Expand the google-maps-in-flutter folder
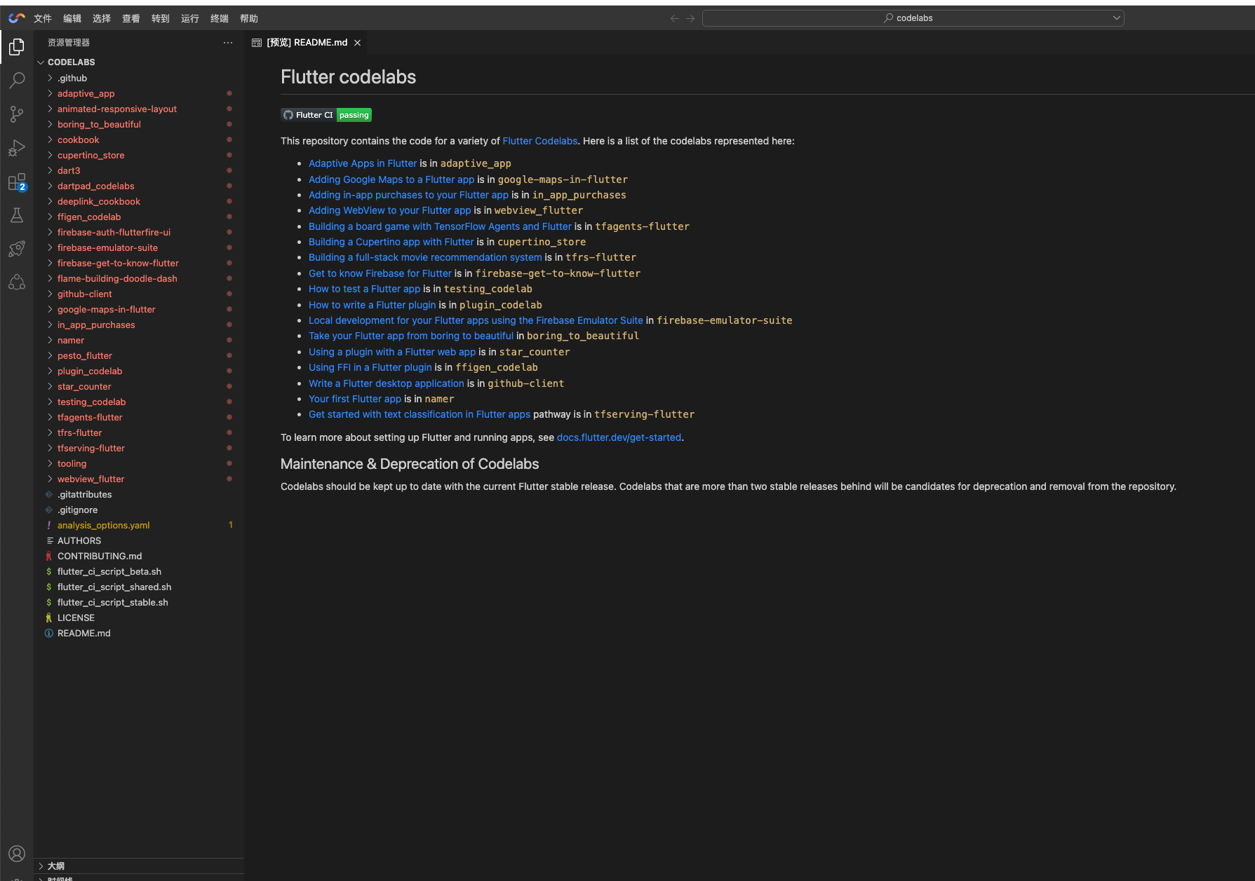 coord(139,309)
